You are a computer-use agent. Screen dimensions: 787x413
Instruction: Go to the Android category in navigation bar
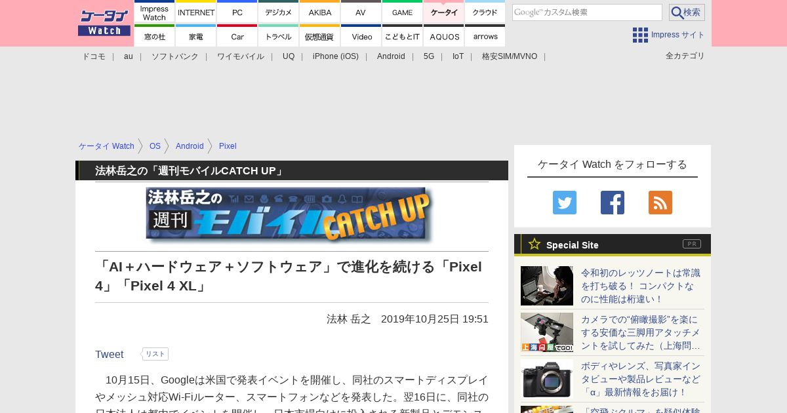coord(391,56)
